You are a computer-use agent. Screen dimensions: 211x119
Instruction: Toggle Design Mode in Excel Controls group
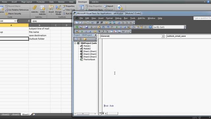(x=58, y=10)
